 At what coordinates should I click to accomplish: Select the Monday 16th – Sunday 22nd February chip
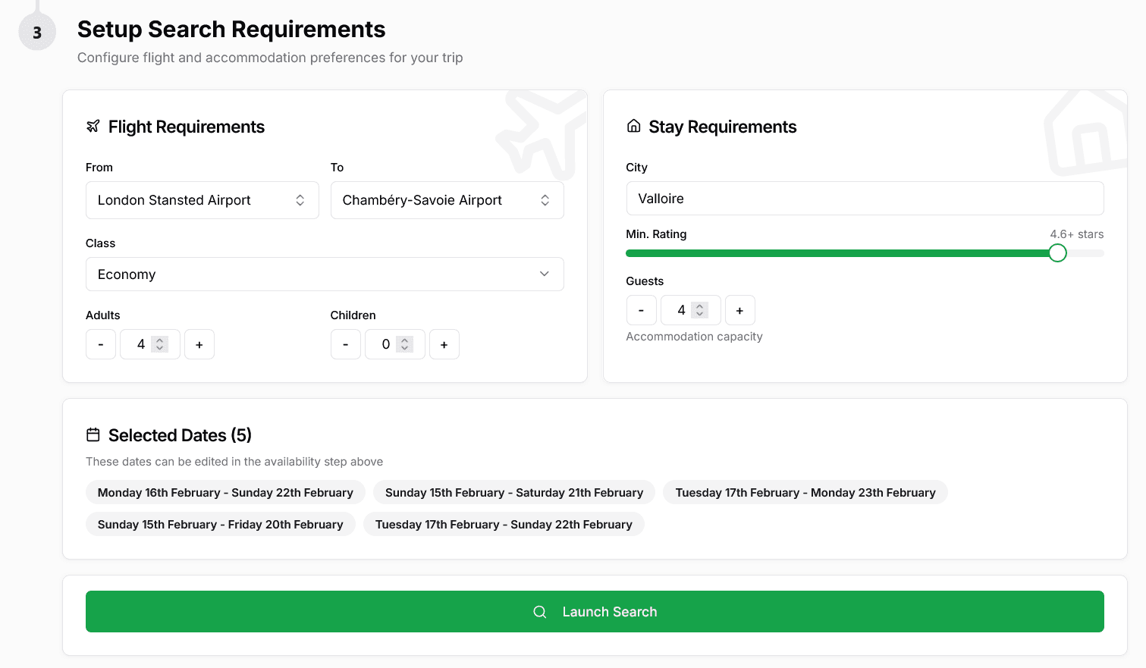(x=225, y=493)
